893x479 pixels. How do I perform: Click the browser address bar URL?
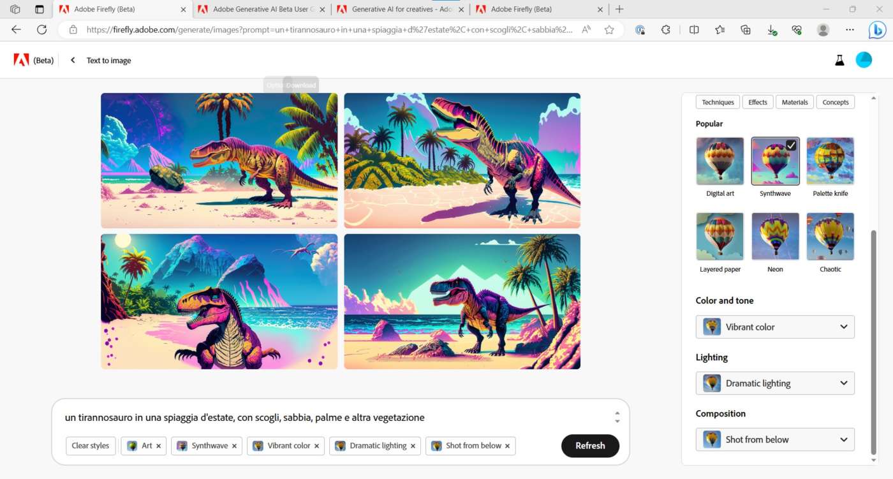(328, 29)
